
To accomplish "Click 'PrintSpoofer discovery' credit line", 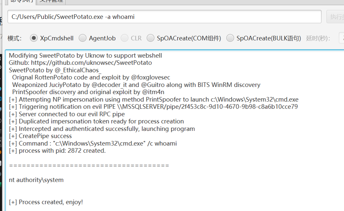I will click(88, 92).
